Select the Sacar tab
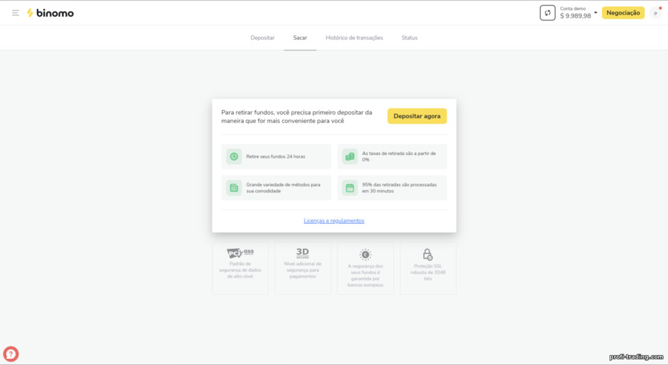Viewport: 668px width, 365px height. coord(300,38)
